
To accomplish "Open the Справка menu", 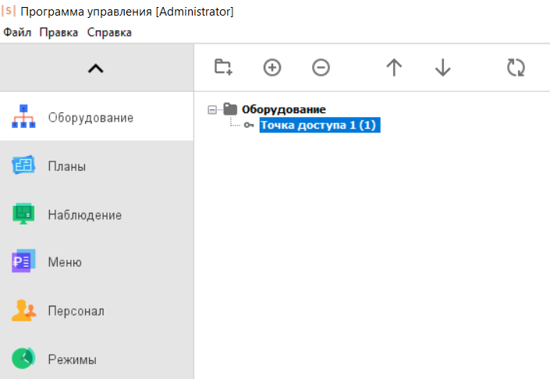I will pos(109,32).
